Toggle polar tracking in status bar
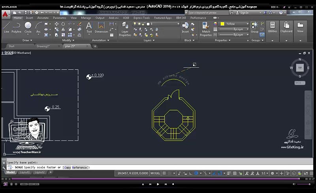316x193 pixels. [196, 173]
